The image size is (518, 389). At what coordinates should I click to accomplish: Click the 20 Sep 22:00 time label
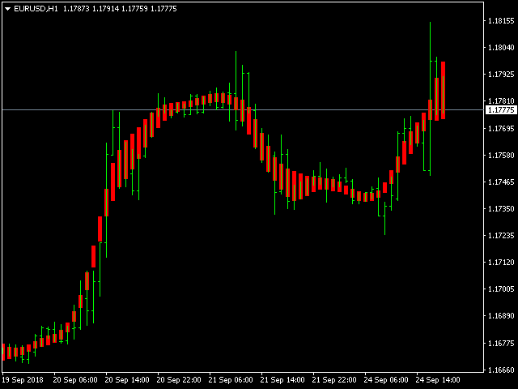tap(179, 380)
